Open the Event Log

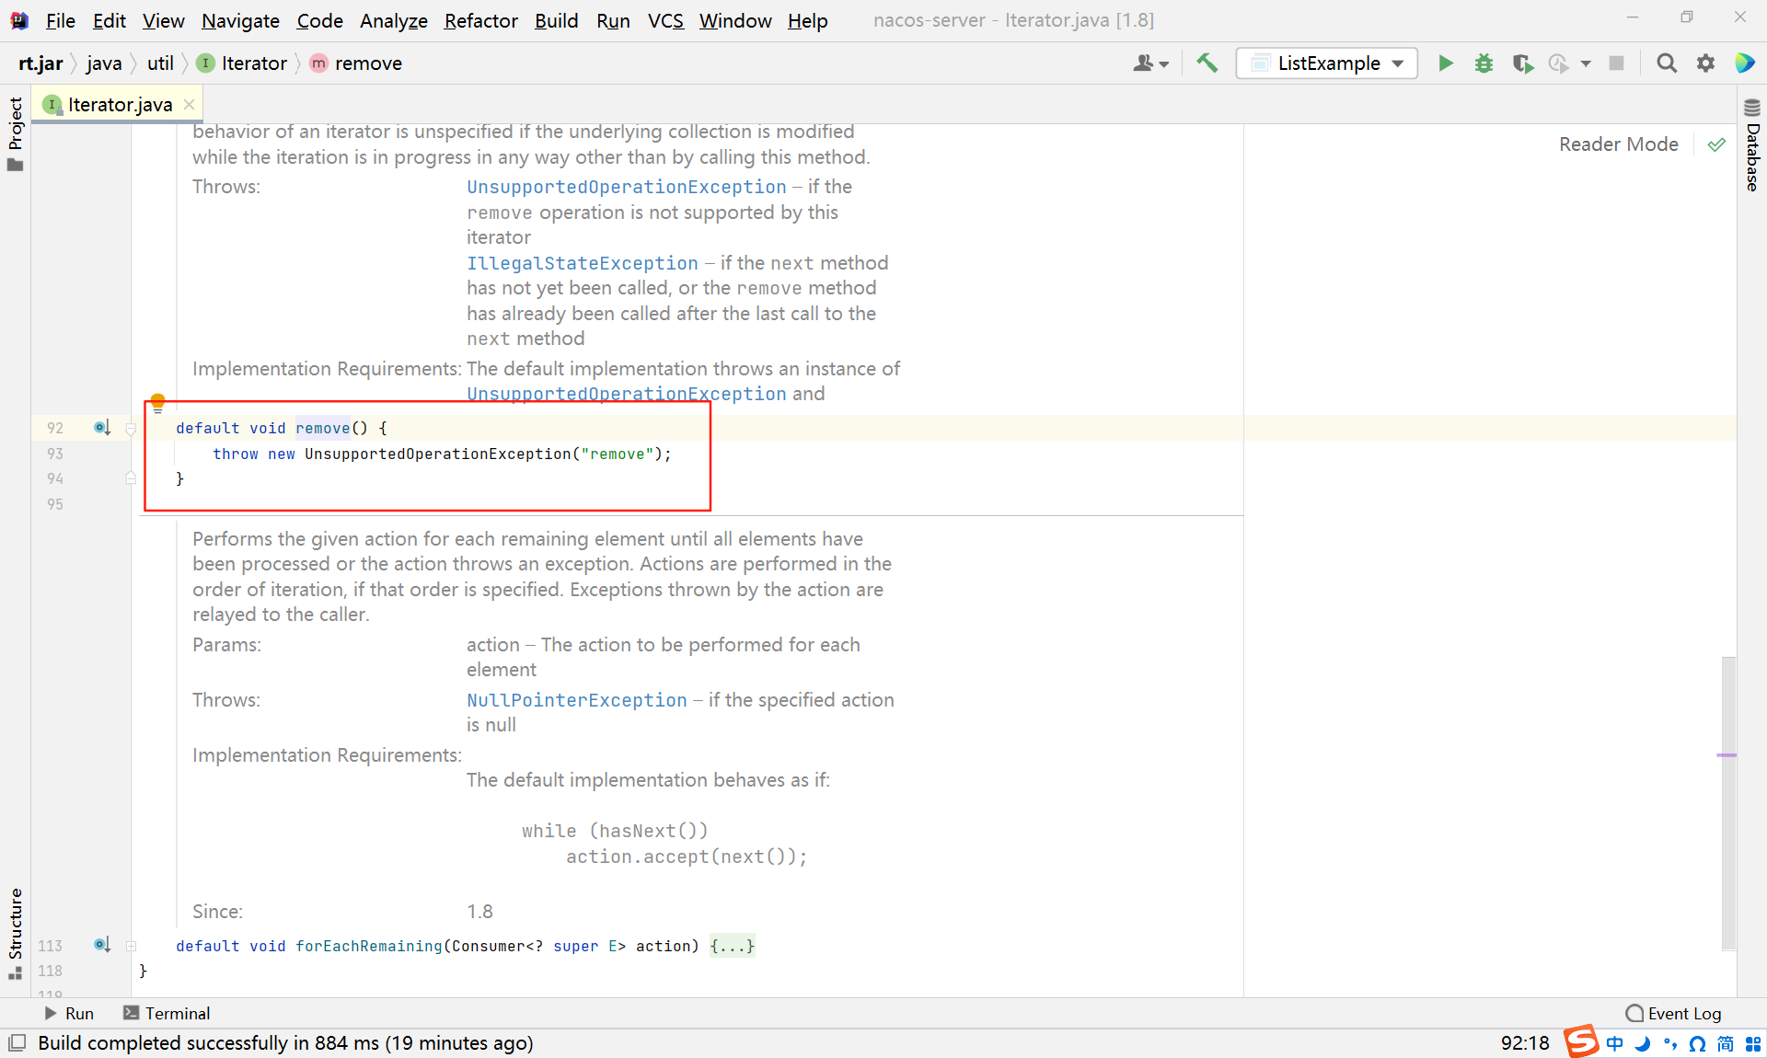(1683, 1013)
